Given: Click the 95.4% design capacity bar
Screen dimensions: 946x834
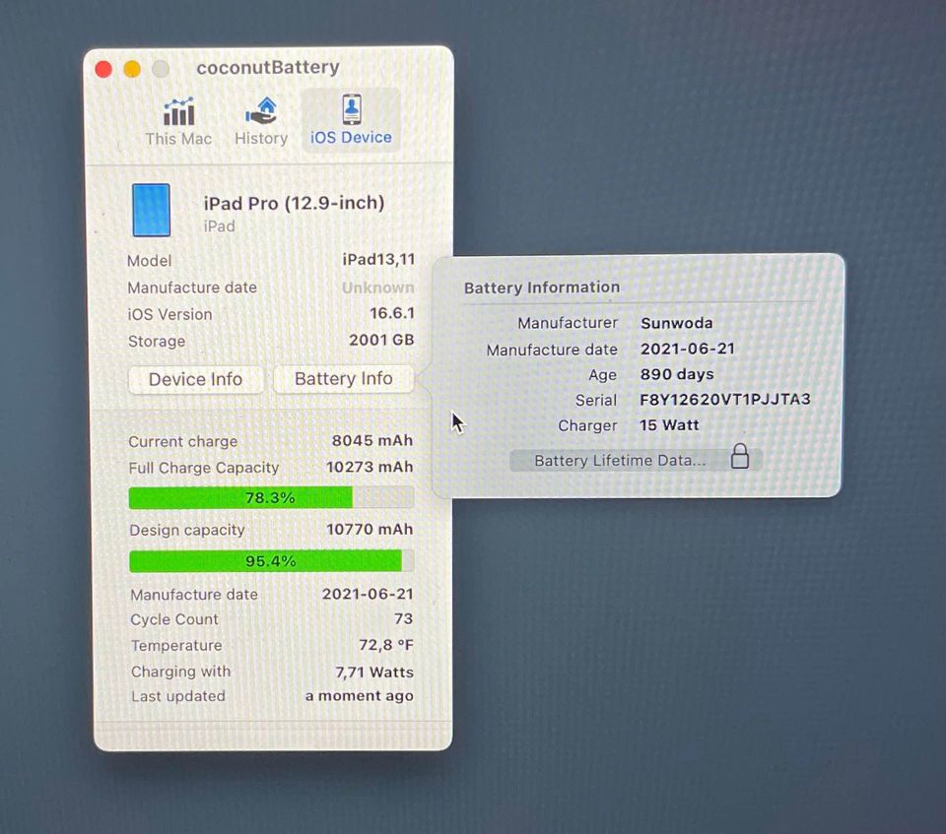Looking at the screenshot, I should pos(271,561).
